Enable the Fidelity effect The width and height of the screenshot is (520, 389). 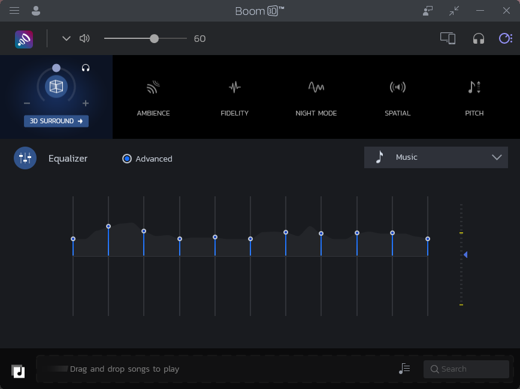[234, 98]
